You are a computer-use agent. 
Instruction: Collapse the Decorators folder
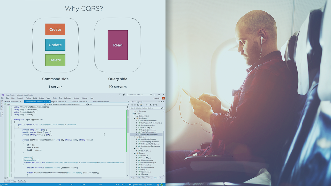[x=134, y=137]
